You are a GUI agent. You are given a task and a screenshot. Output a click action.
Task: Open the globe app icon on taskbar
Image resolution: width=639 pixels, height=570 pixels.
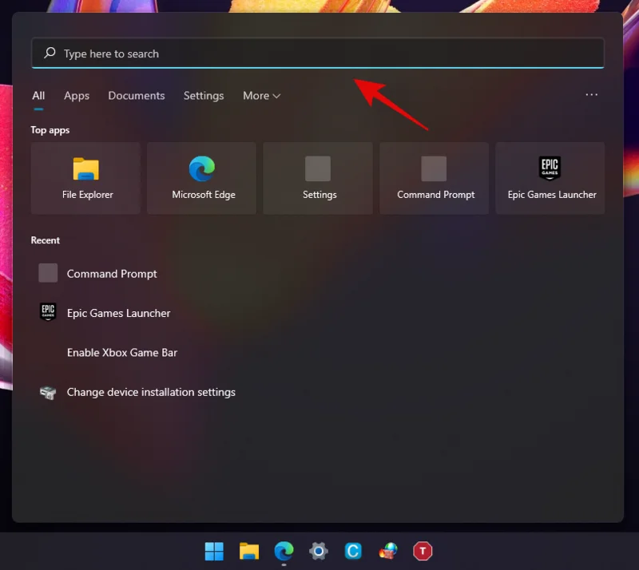[x=388, y=552]
